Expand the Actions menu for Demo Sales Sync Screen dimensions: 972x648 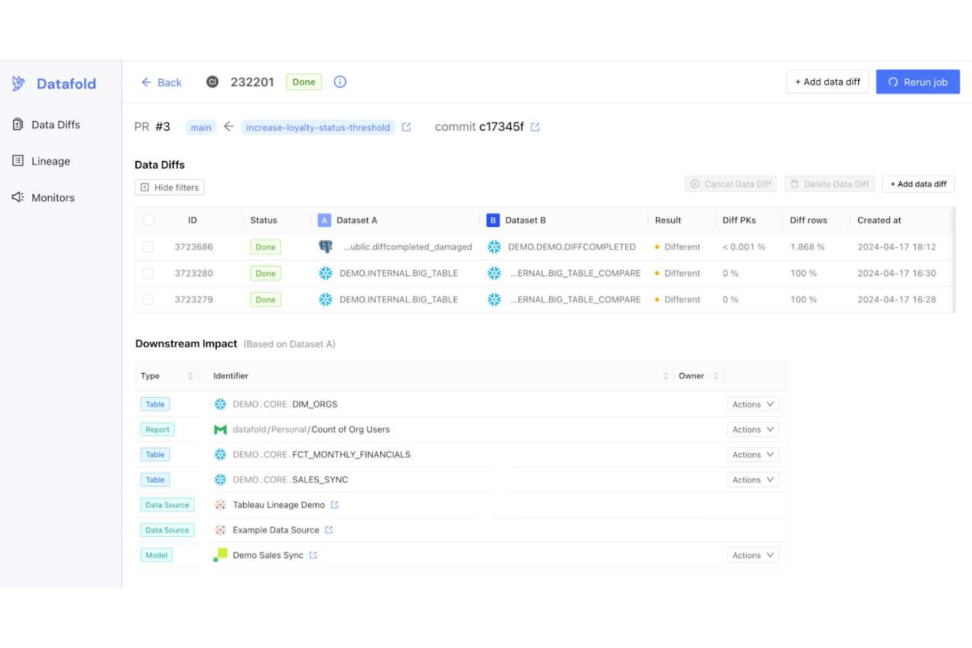click(x=753, y=555)
